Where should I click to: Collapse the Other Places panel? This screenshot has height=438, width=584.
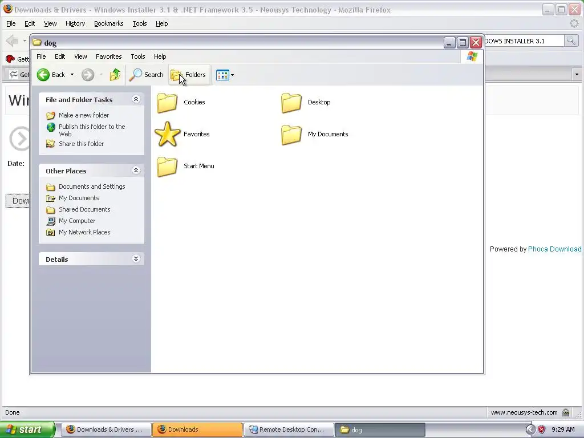coord(136,170)
